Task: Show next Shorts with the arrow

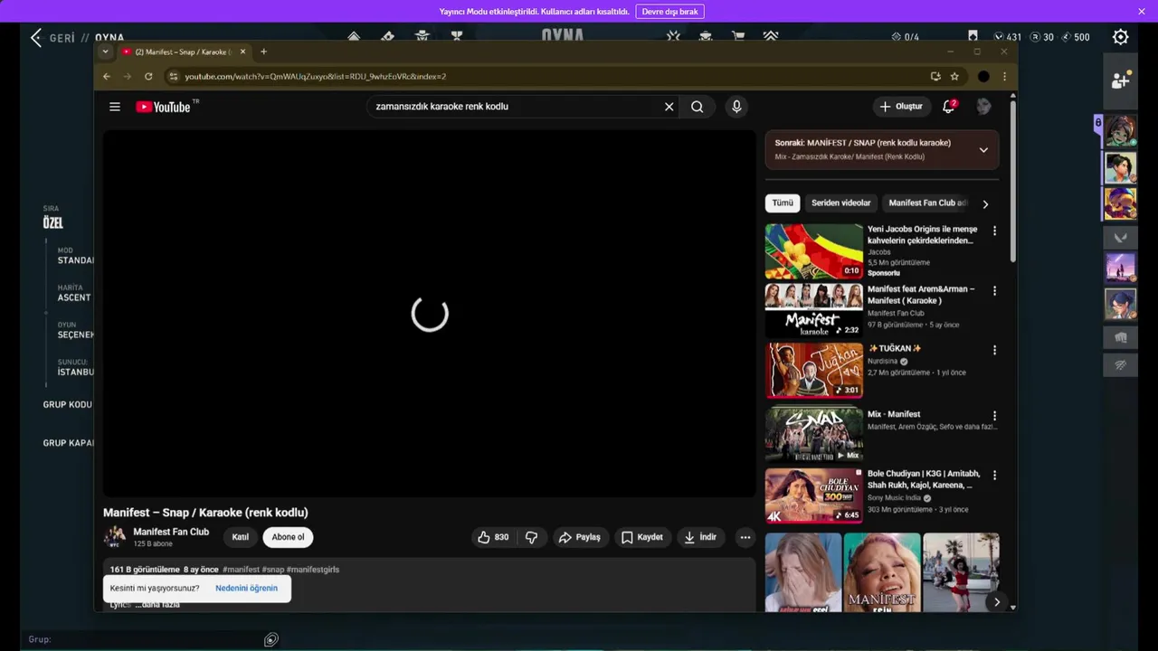Action: [x=996, y=602]
